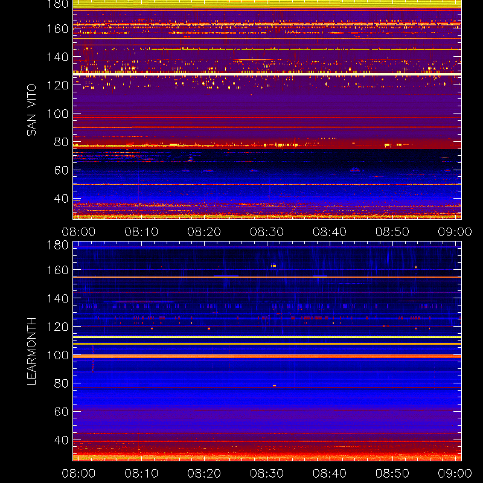Select the 160 tick label on the Learmonth plot

tap(57, 270)
